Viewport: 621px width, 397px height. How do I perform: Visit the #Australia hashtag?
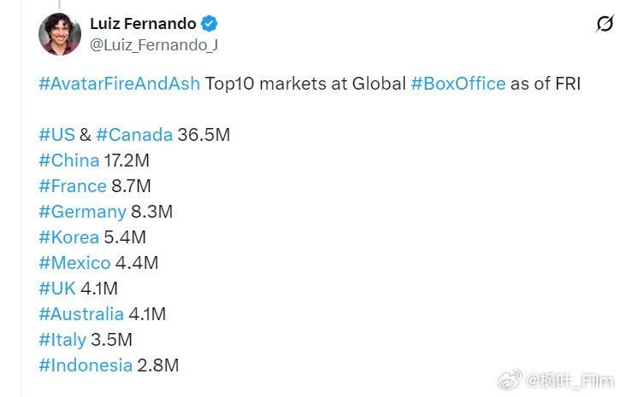coord(82,314)
